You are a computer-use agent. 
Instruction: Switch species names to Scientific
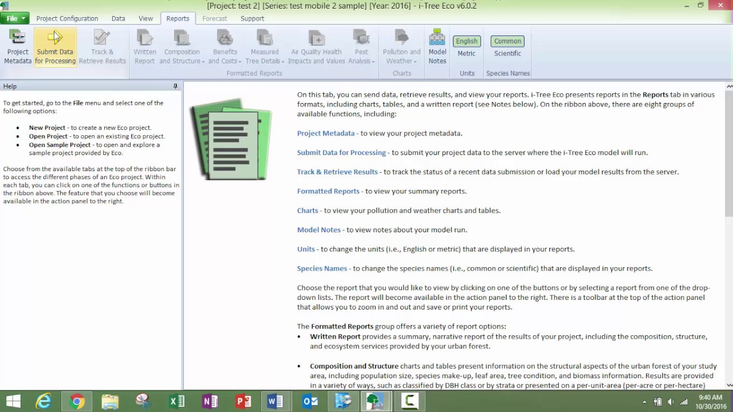pos(507,53)
